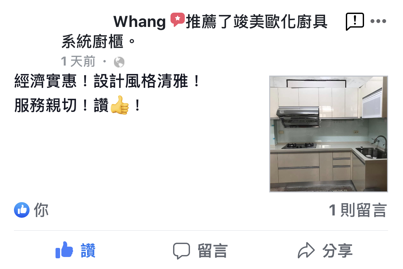
Task: Open the three-dot more options menu
Action: tap(378, 21)
